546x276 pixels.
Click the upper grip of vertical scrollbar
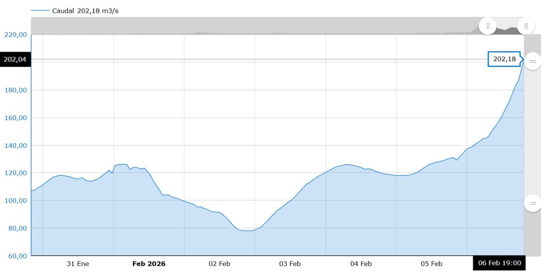pyautogui.click(x=532, y=61)
